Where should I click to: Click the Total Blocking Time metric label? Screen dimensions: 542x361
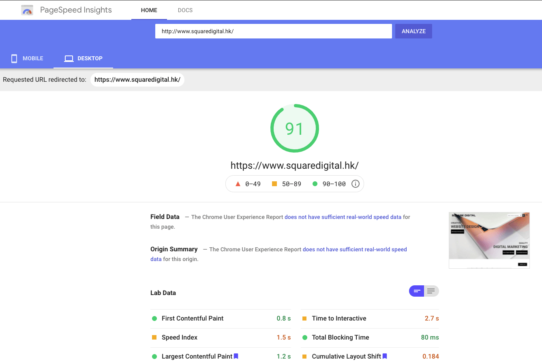[341, 338]
